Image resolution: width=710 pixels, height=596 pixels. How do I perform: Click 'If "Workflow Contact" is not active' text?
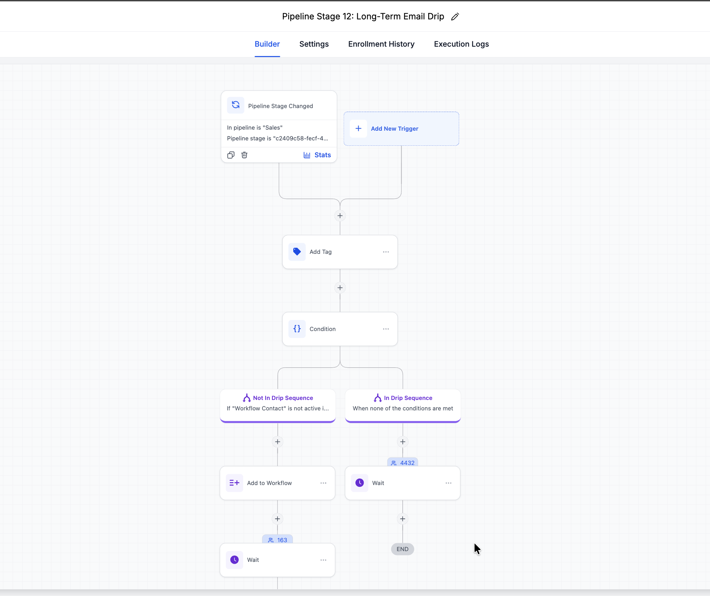click(x=278, y=408)
